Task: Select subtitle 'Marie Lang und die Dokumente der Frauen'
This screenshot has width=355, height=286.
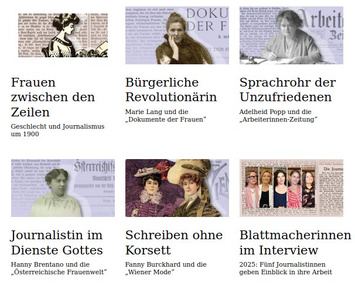Action: click(x=166, y=116)
